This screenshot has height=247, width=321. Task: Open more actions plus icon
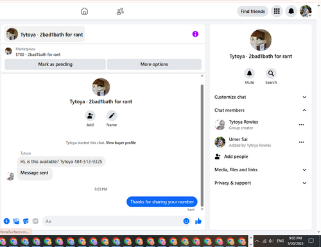pyautogui.click(x=6, y=221)
